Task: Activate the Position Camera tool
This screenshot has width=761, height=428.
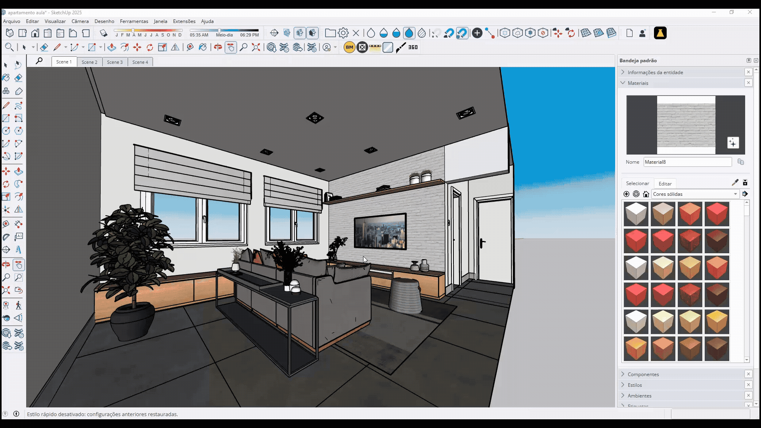Action: point(6,306)
